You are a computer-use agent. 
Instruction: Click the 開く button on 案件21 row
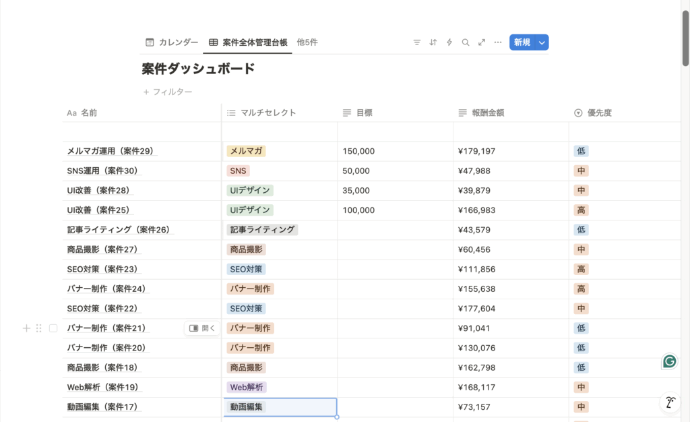pos(202,328)
